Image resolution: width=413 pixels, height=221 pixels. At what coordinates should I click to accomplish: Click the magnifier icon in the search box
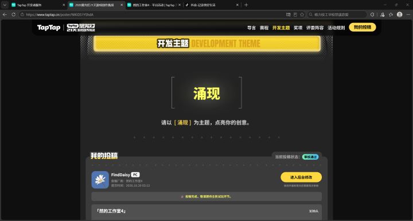pyautogui.click(x=310, y=14)
